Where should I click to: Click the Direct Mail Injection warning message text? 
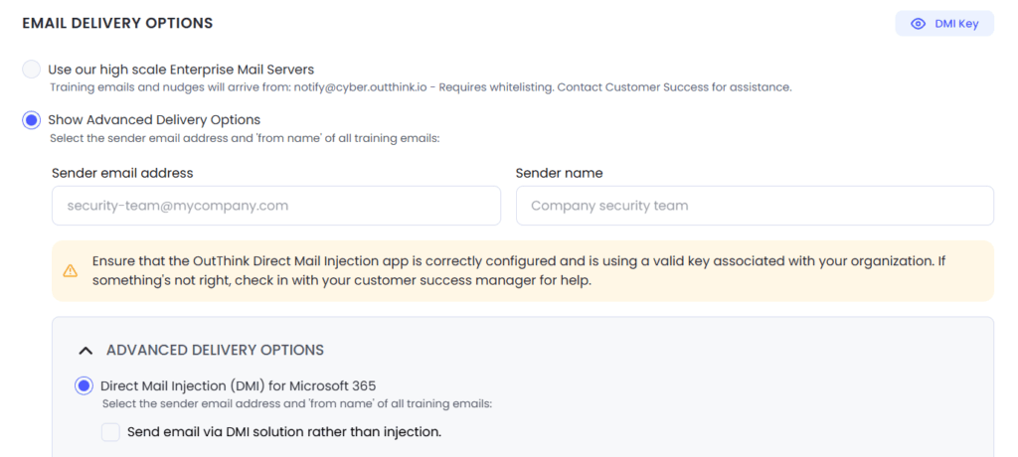(x=522, y=271)
